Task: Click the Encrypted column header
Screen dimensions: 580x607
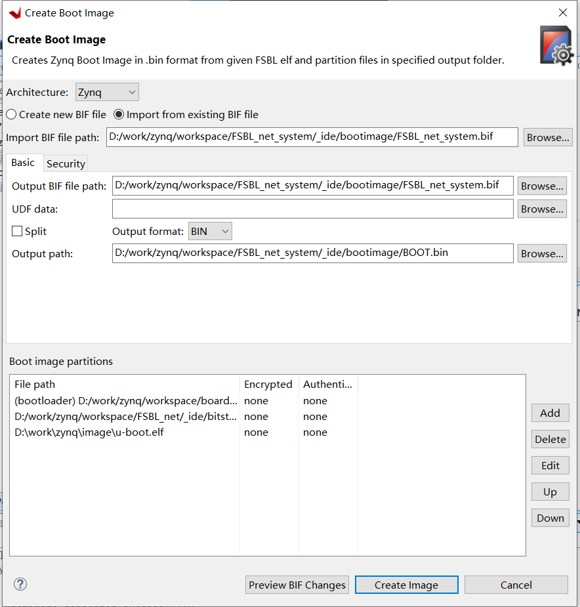Action: click(269, 385)
